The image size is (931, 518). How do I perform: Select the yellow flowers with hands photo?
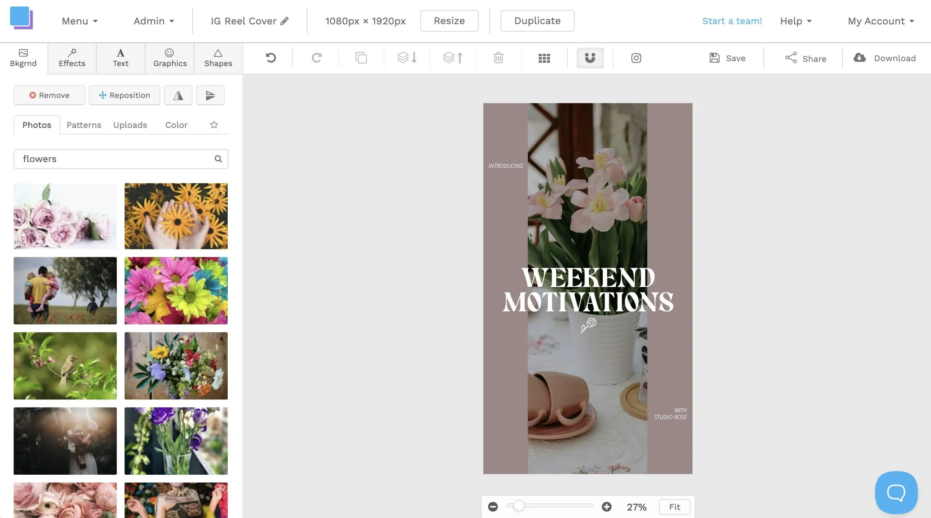[176, 216]
